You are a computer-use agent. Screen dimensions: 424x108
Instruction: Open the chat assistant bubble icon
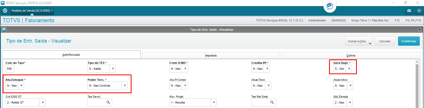click(330, 6)
